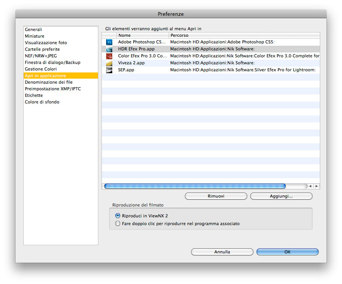
Task: Click the scroll right arrow
Action: [316, 186]
